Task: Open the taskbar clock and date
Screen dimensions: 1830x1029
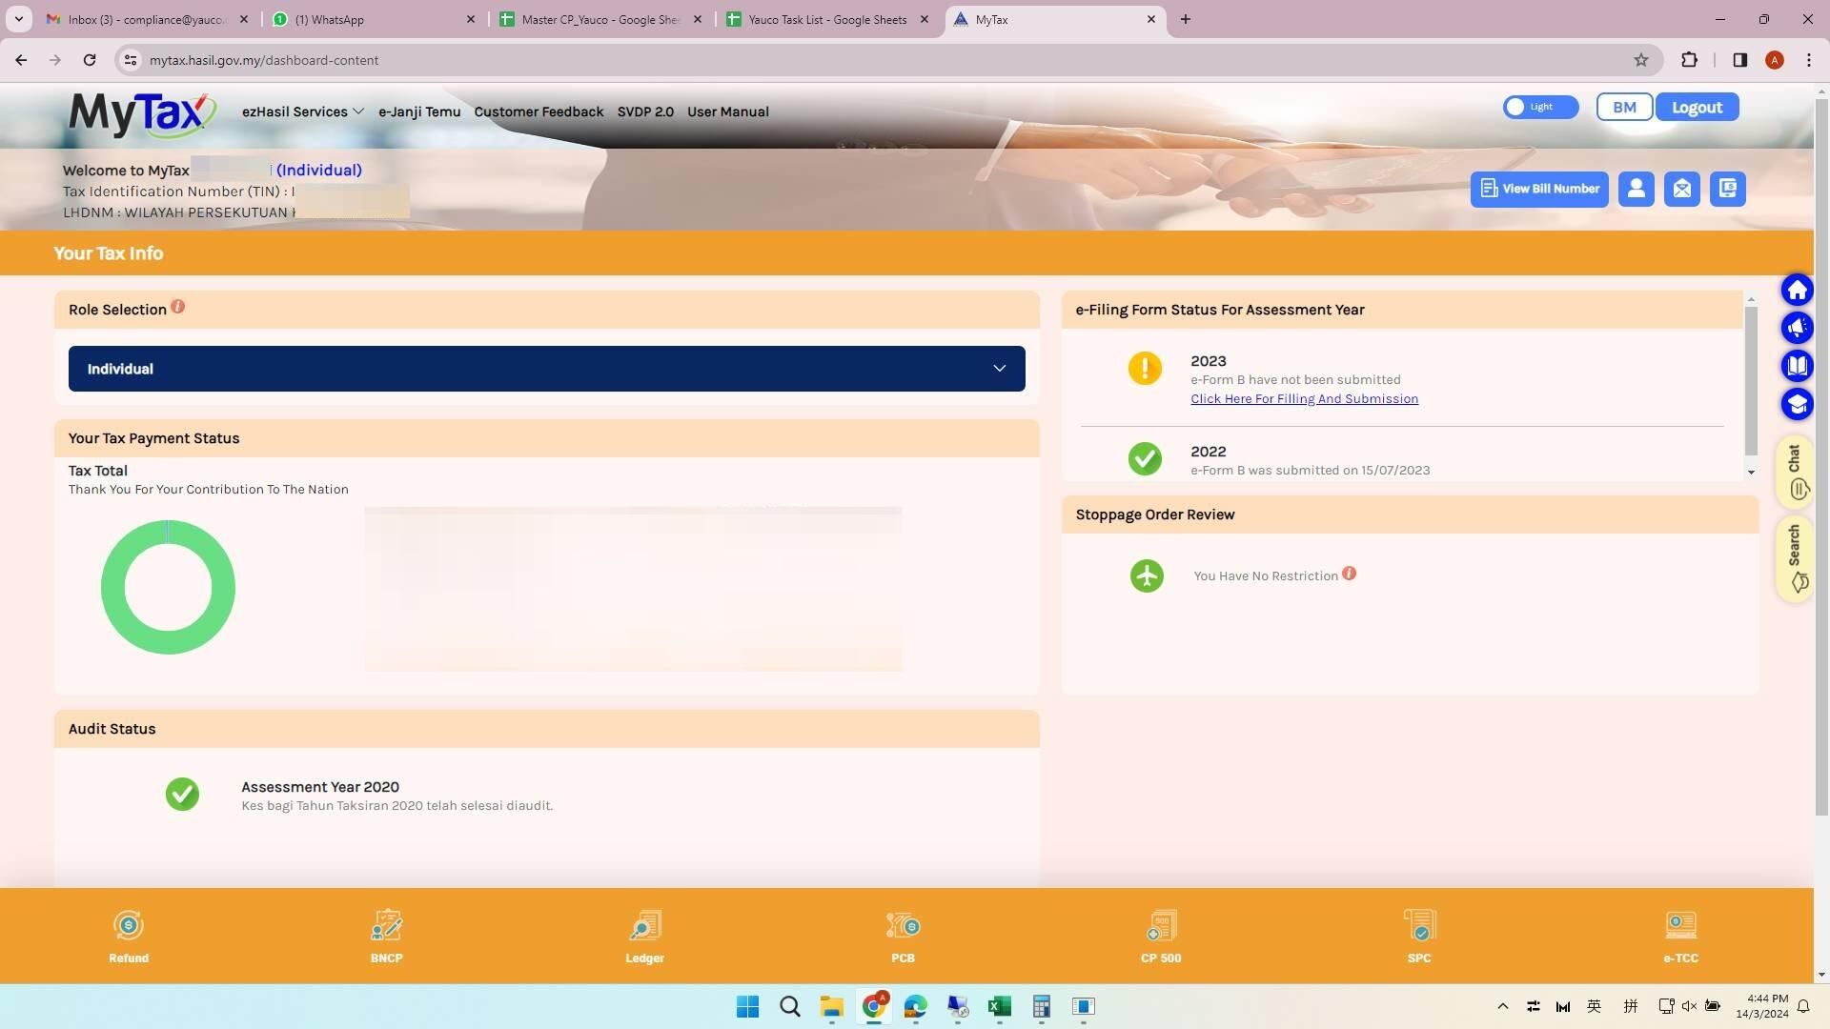Action: click(x=1761, y=1006)
